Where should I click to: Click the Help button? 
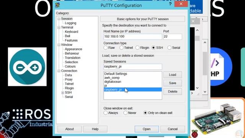95,129
